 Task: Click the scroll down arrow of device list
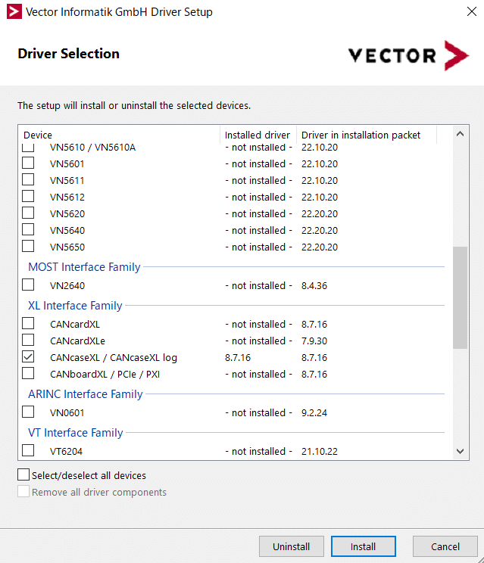[460, 451]
